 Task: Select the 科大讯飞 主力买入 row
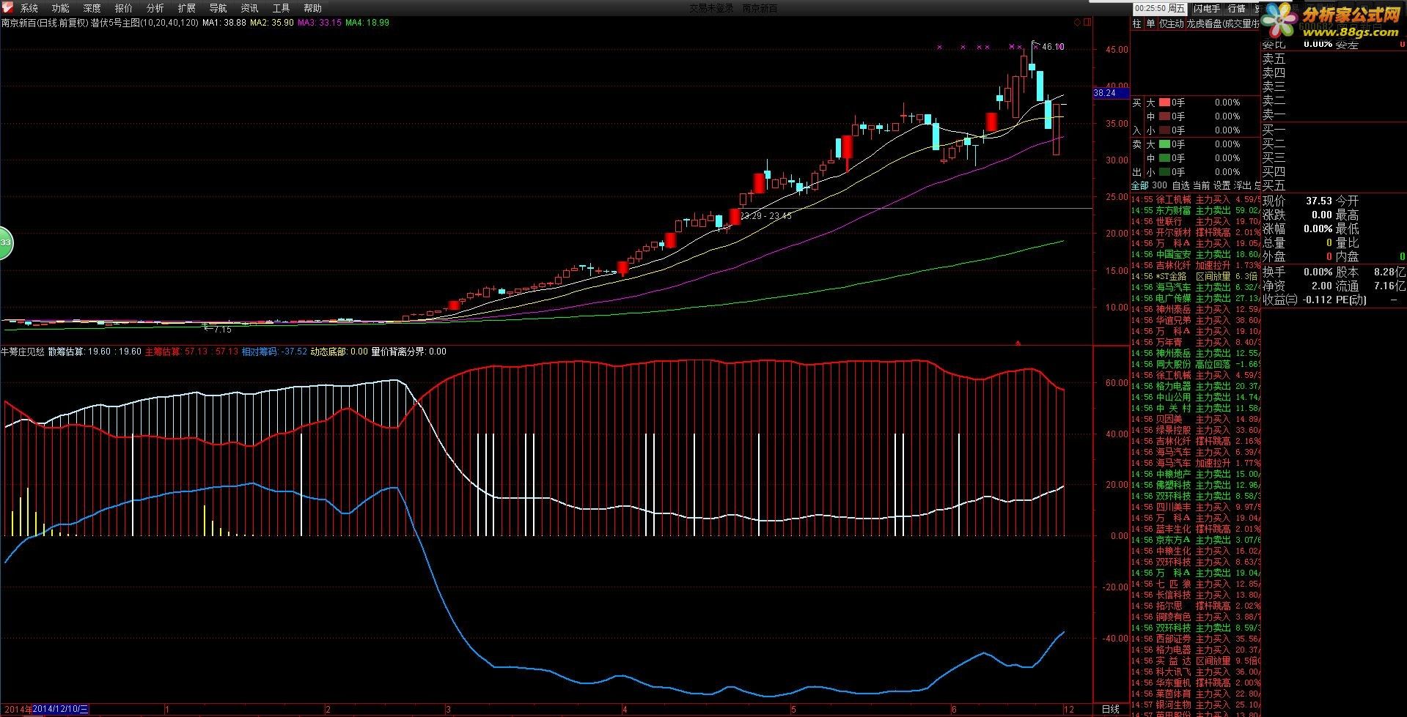pos(1196,672)
